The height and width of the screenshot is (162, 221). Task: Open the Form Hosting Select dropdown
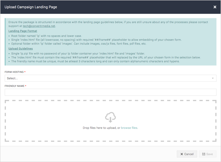[111, 78]
